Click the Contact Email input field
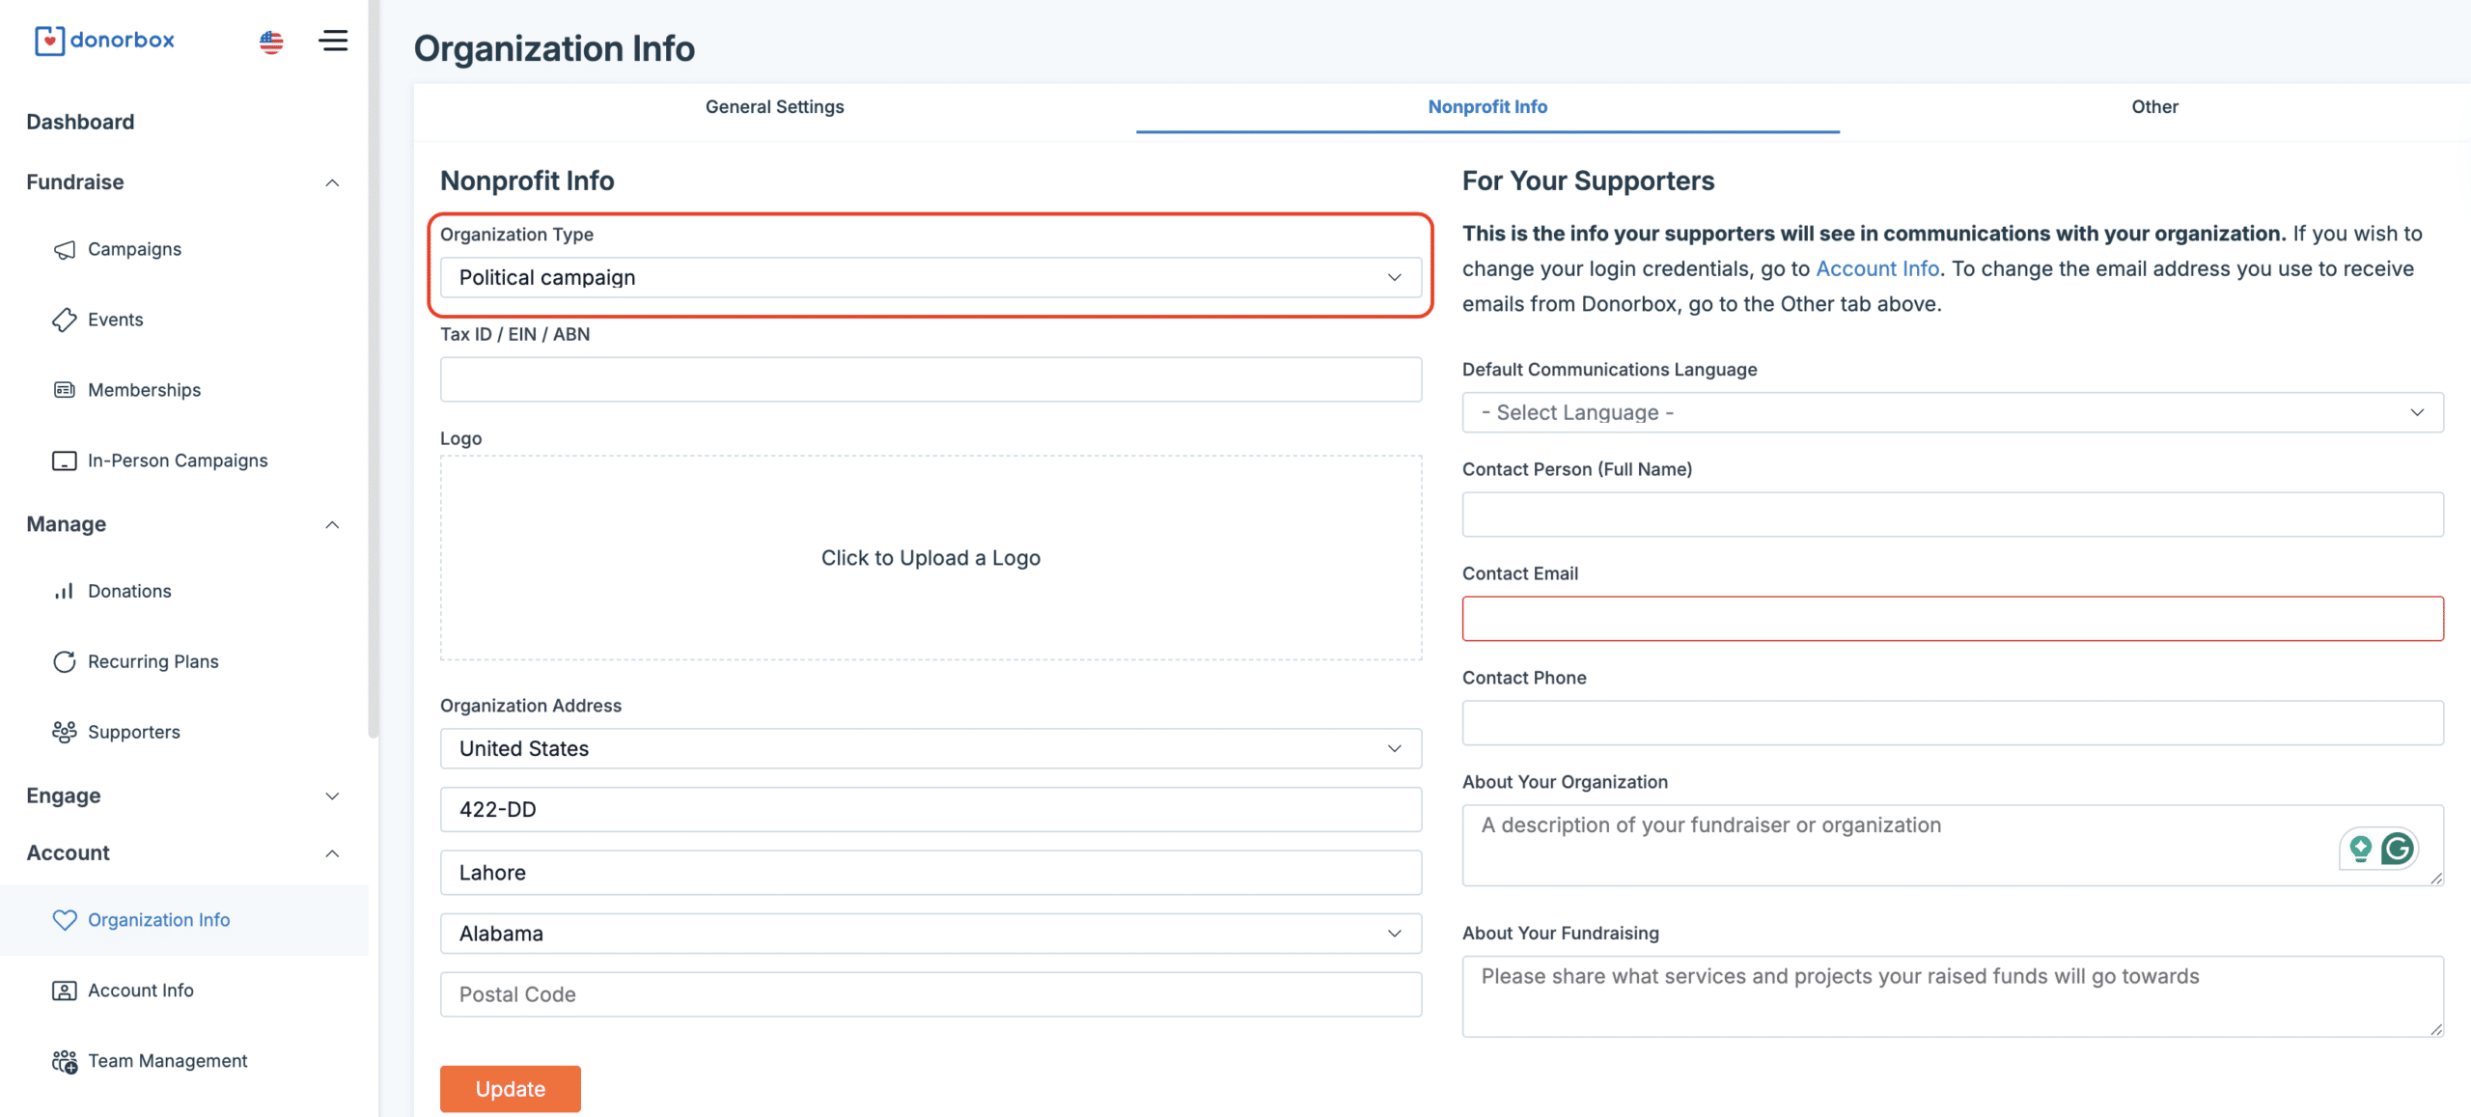Image resolution: width=2471 pixels, height=1117 pixels. pyautogui.click(x=1952, y=619)
